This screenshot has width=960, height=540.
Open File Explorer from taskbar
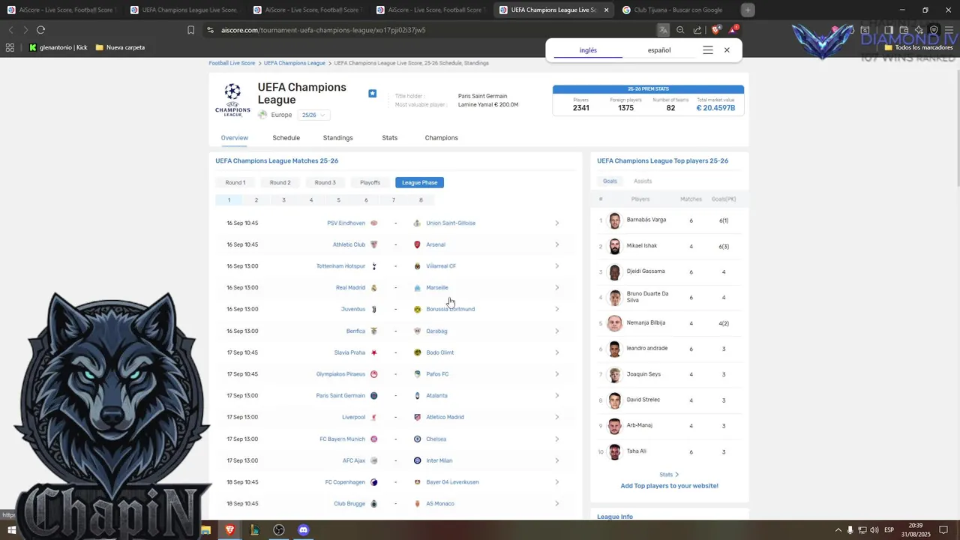pos(205,530)
